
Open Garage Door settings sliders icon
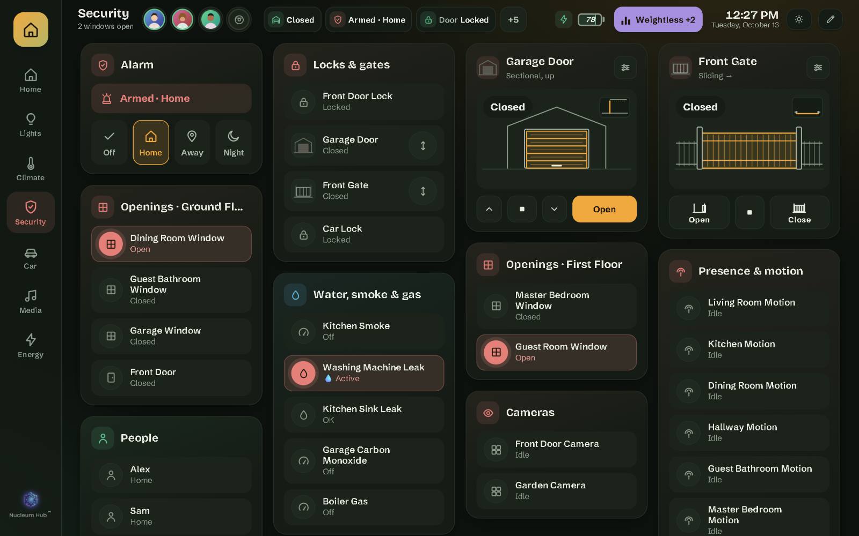point(625,68)
